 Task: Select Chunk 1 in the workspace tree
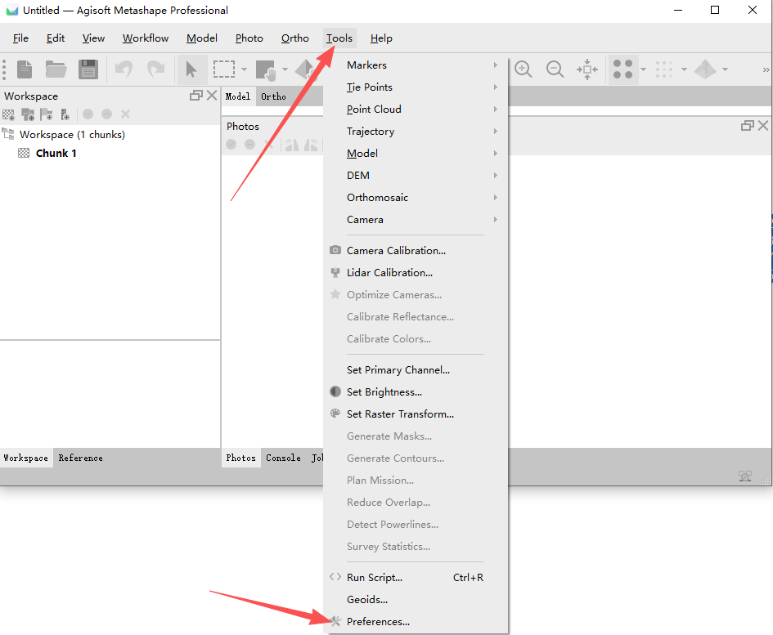coord(56,153)
